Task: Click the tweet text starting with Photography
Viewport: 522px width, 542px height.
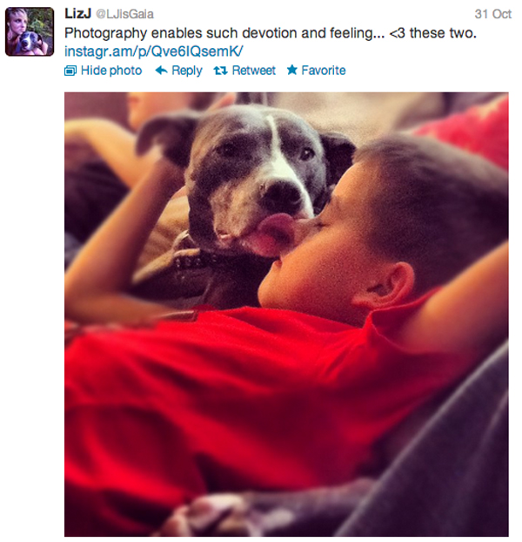Action: coord(271,33)
